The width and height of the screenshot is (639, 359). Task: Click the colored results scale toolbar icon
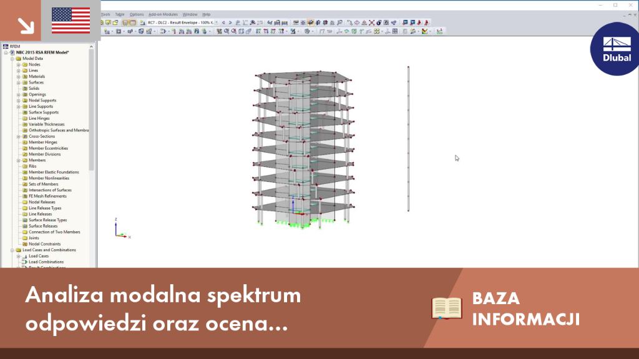click(425, 31)
